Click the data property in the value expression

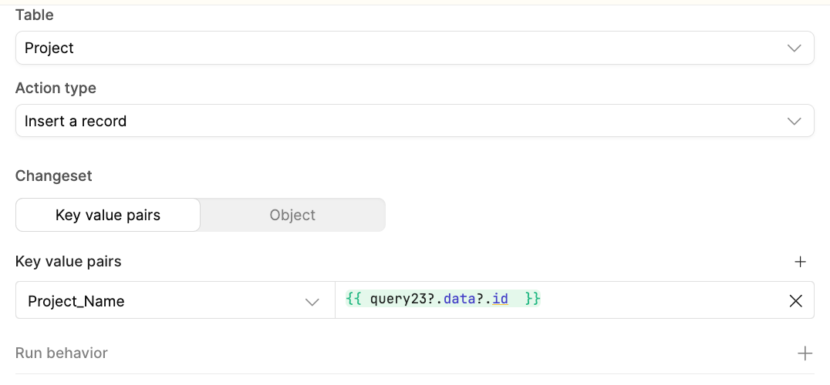point(461,299)
